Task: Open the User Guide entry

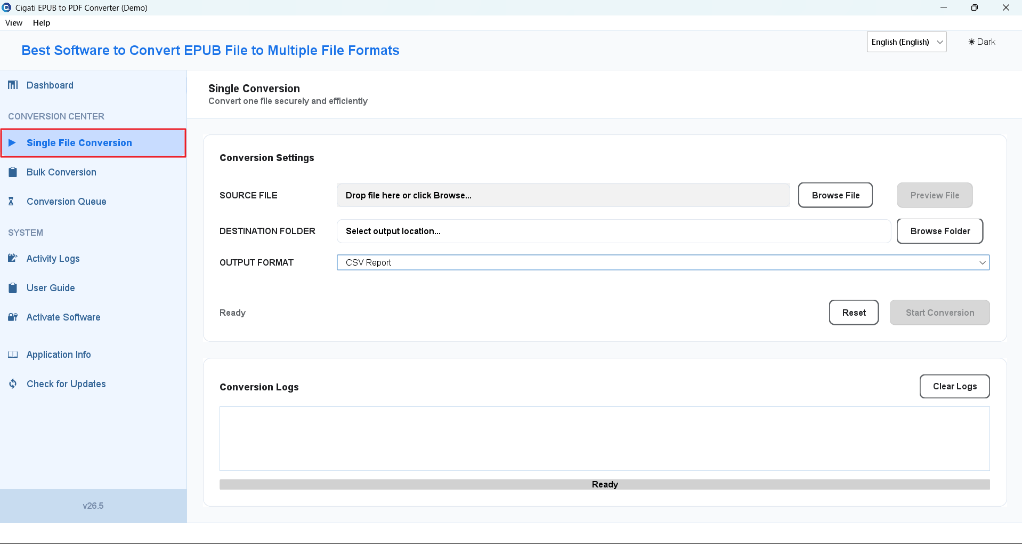Action: (x=93, y=288)
